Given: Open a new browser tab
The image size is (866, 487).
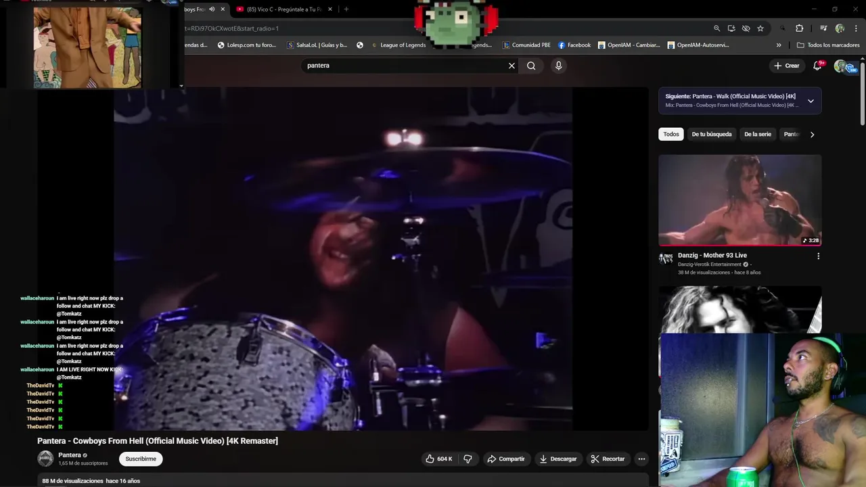Looking at the screenshot, I should [346, 9].
